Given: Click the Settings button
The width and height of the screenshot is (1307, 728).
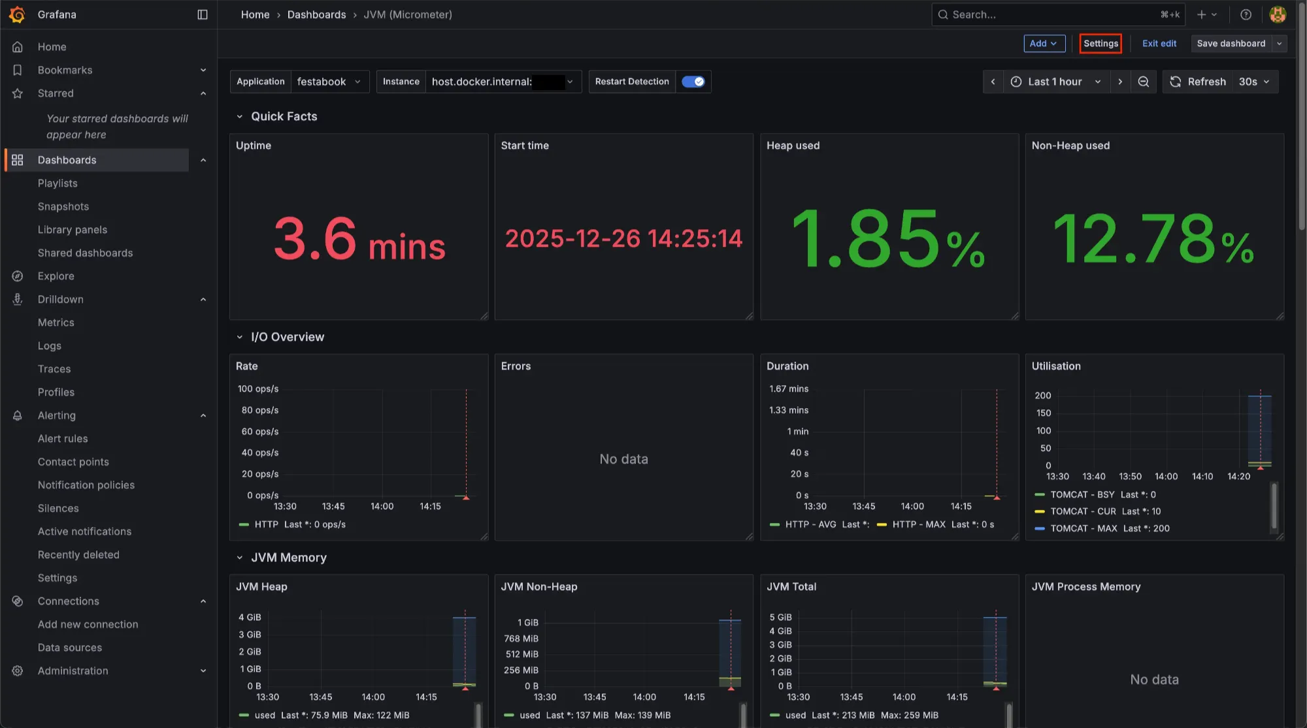Looking at the screenshot, I should (1100, 44).
